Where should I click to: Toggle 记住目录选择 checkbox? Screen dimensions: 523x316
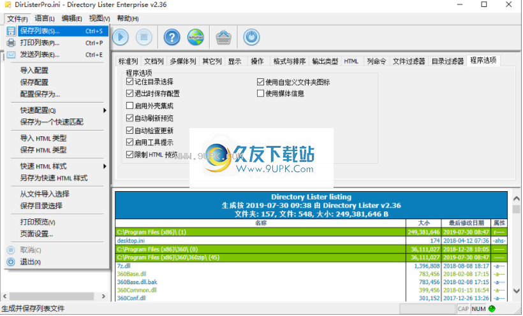click(x=129, y=82)
